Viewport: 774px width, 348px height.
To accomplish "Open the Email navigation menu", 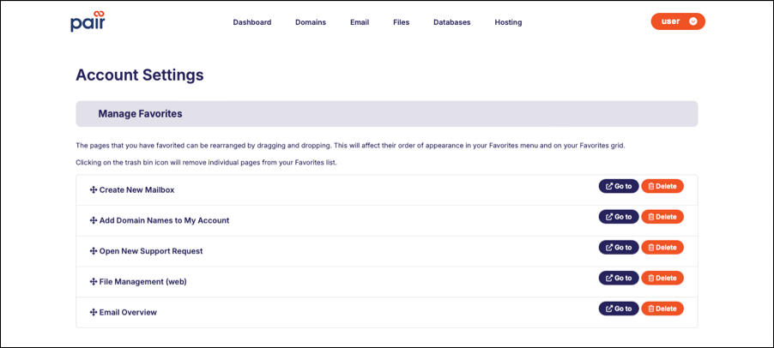I will (x=360, y=22).
